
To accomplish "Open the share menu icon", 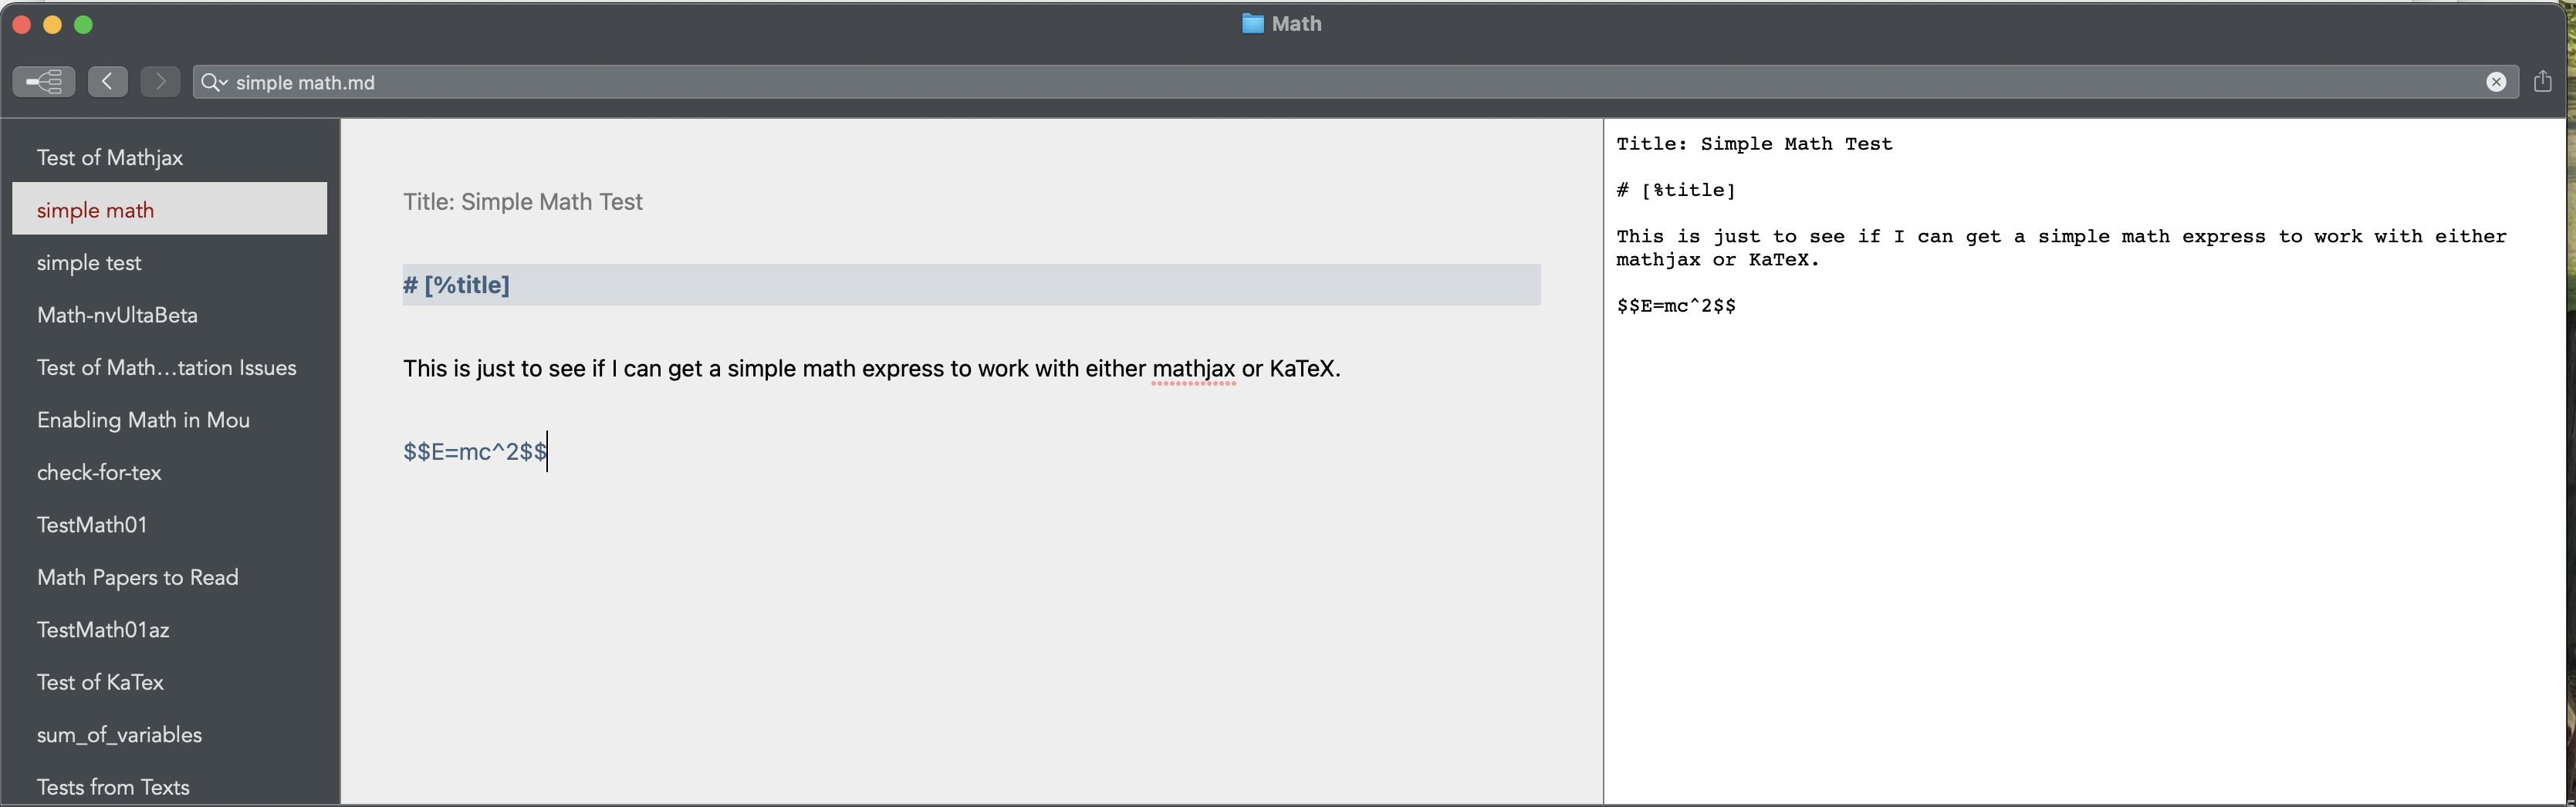I will point(2543,82).
